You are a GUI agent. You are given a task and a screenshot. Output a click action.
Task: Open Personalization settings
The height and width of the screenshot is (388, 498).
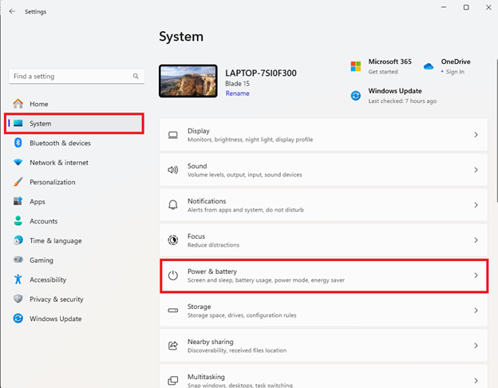point(76,182)
